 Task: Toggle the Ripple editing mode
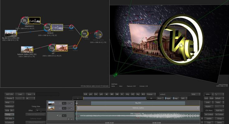pos(168,98)
